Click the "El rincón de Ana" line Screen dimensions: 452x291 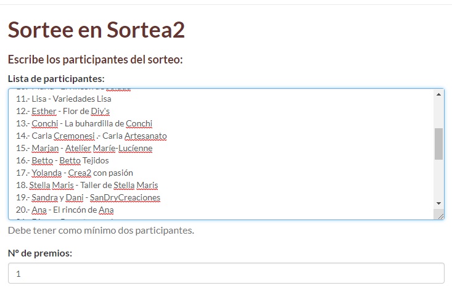(65, 210)
